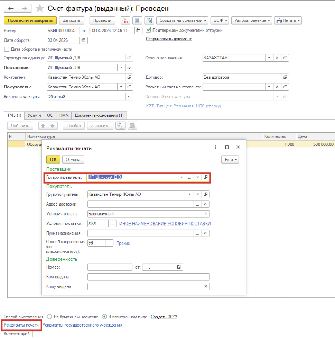Switch to the Услуги tab
This screenshot has height=338, width=335.
34,115
